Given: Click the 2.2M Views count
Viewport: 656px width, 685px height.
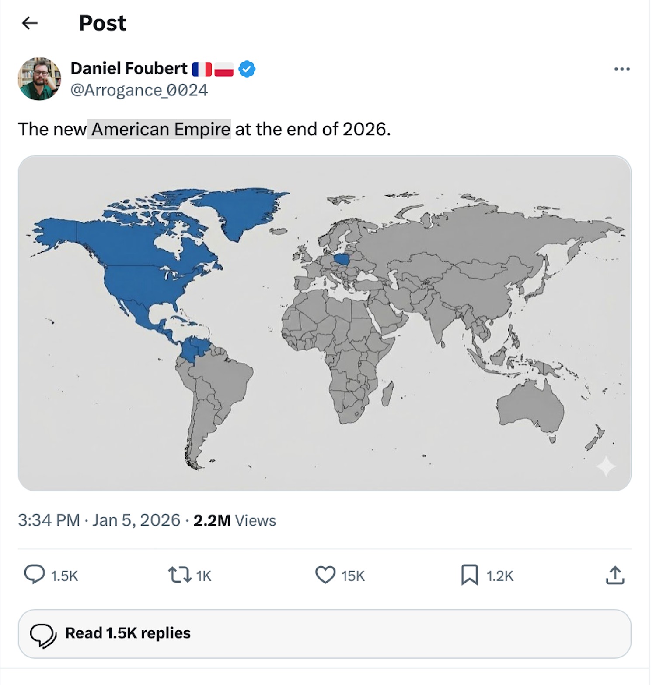Looking at the screenshot, I should click(234, 520).
